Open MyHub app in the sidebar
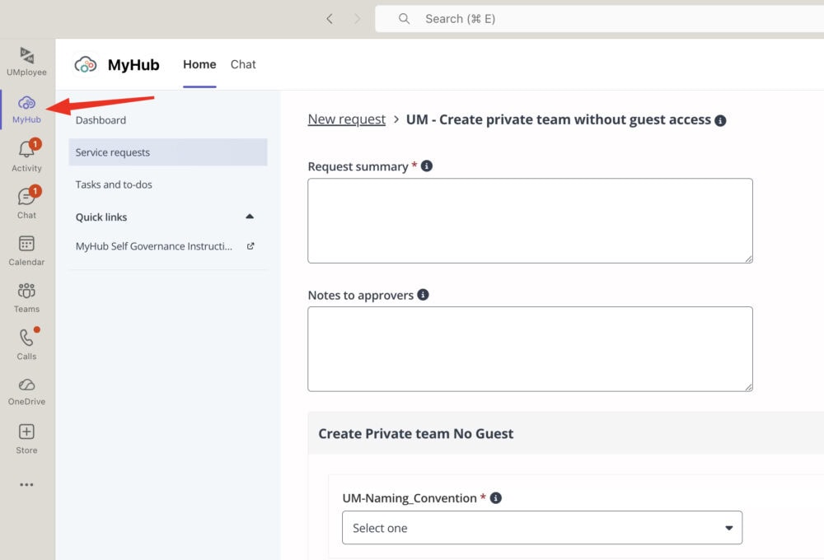The height and width of the screenshot is (560, 824). click(26, 110)
